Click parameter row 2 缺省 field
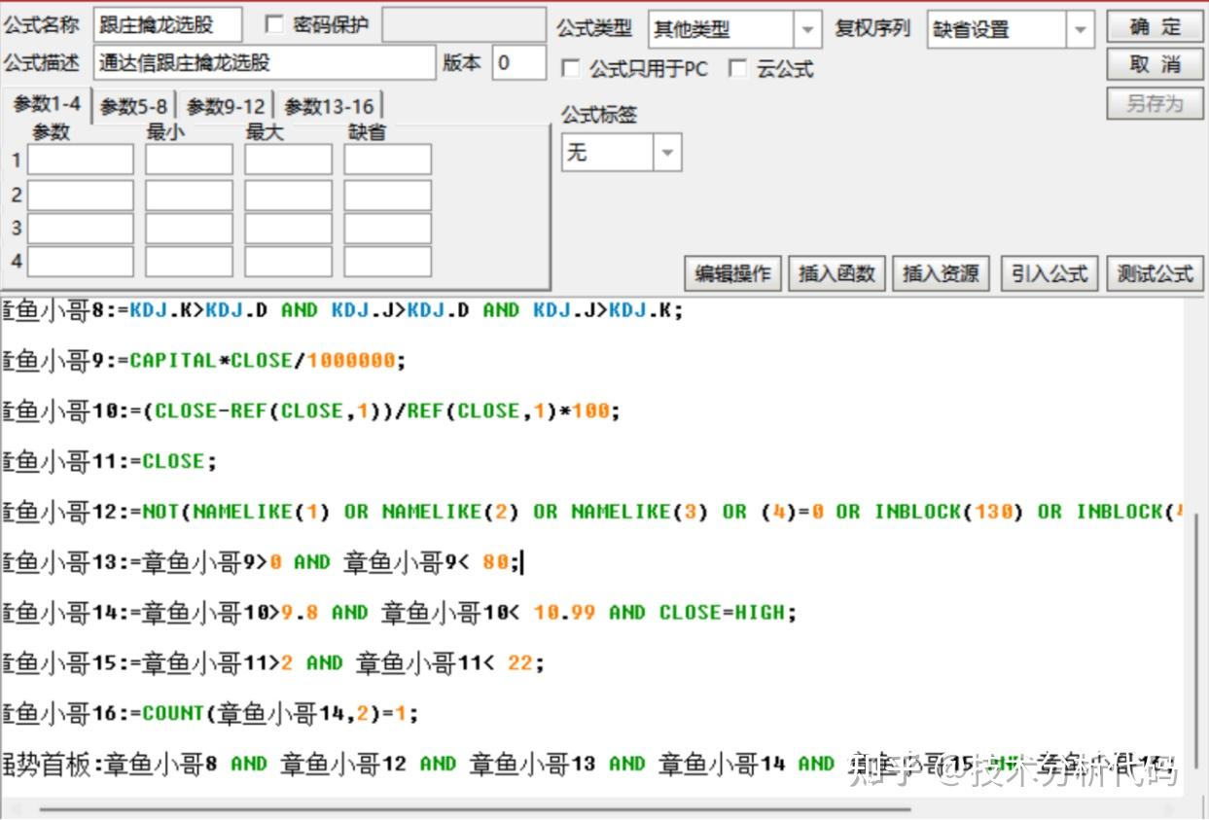This screenshot has height=820, width=1209. click(x=388, y=195)
